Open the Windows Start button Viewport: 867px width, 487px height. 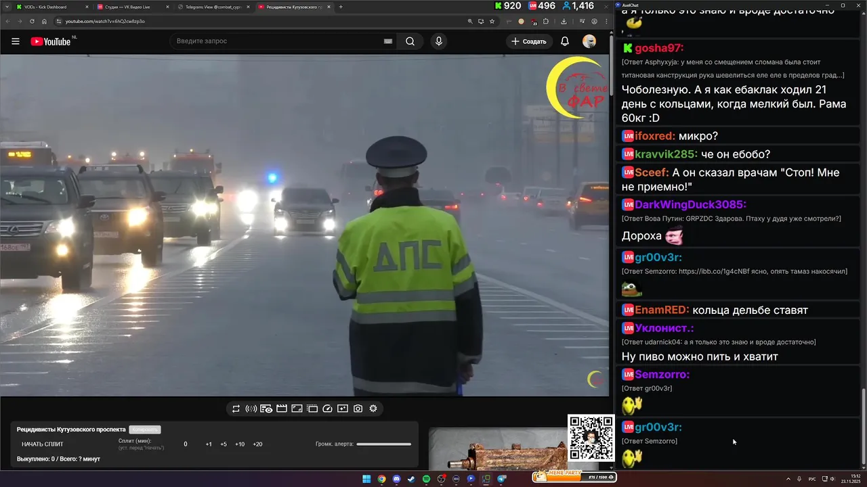pos(366,479)
